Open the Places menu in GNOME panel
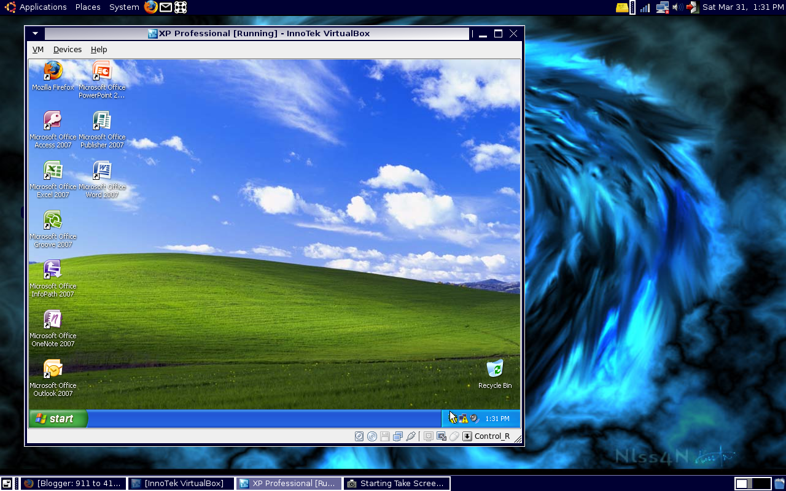 coord(88,7)
